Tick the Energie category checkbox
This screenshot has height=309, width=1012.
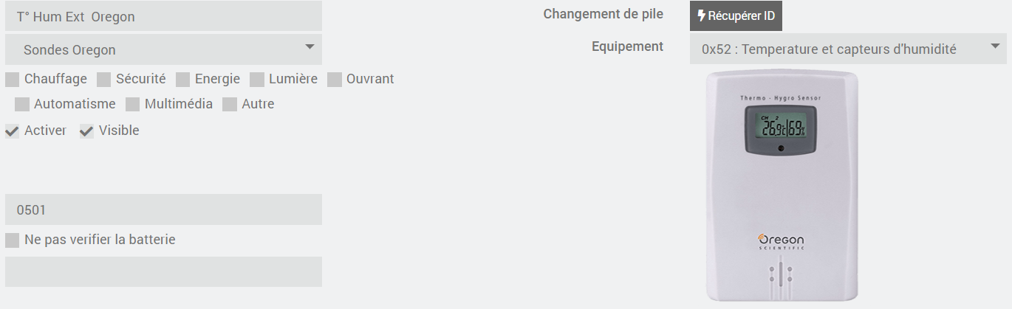[183, 80]
